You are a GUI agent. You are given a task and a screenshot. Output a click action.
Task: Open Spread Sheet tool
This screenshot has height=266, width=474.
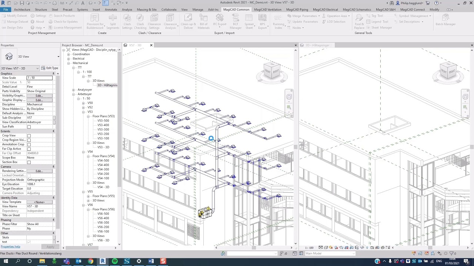click(249, 21)
